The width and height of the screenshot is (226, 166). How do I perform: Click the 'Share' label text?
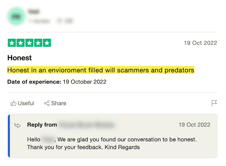coord(59,103)
